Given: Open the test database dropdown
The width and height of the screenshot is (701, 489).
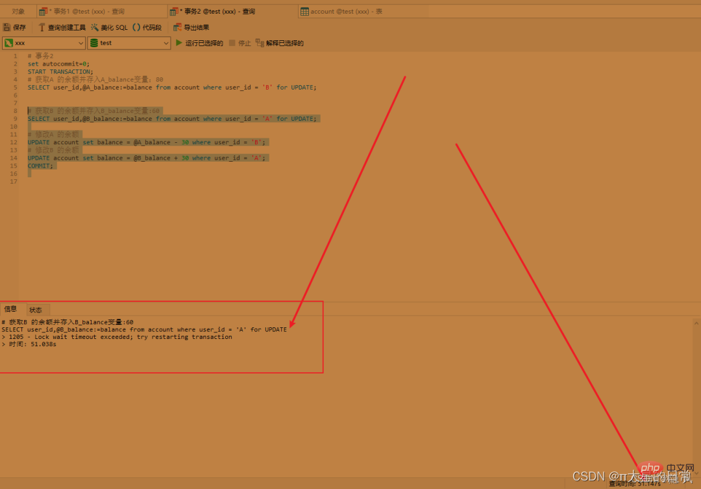Looking at the screenshot, I should click(x=129, y=43).
